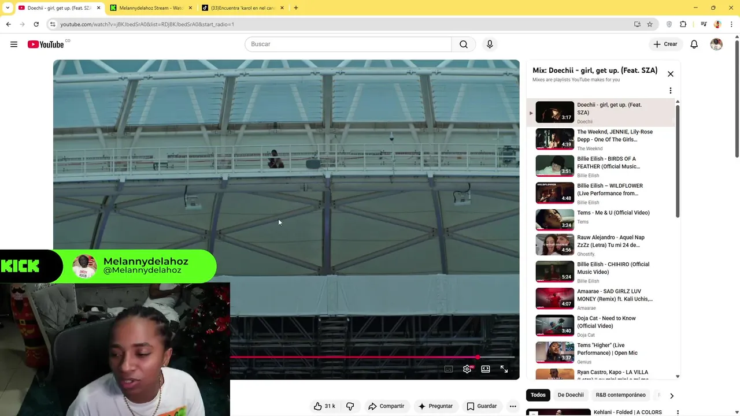Open Tems Me & U official video
The image size is (740, 416).
coord(601,219)
